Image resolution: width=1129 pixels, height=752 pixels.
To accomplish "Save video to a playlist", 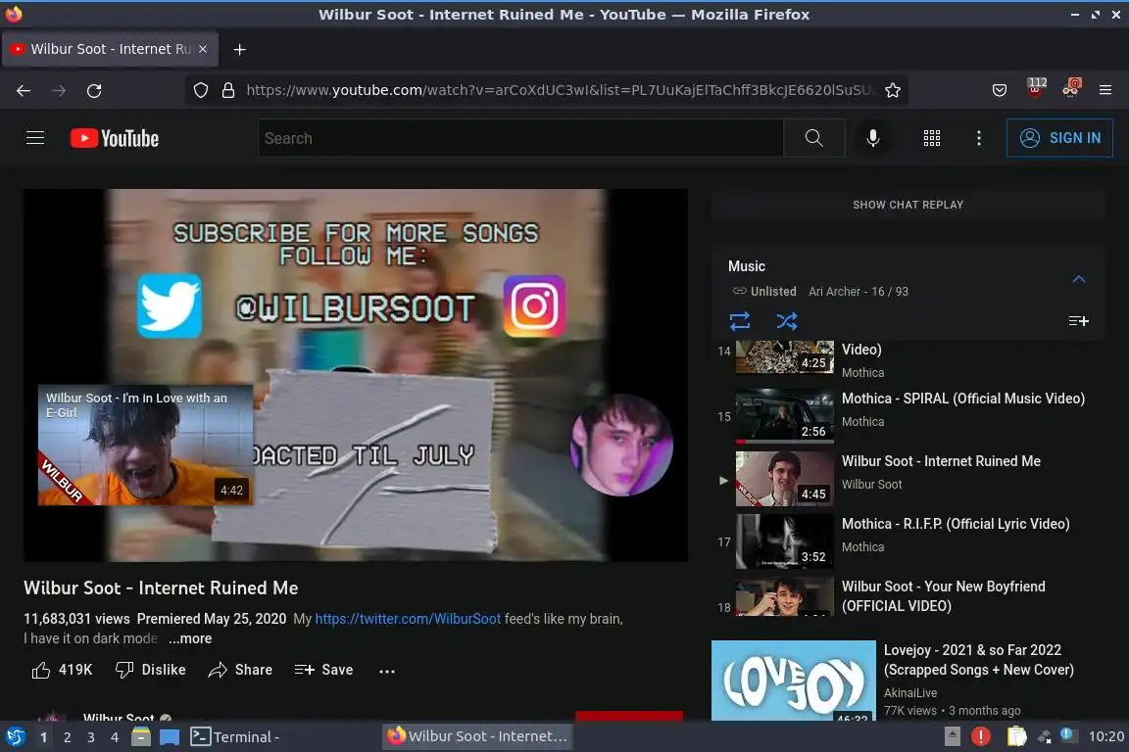I will (324, 670).
